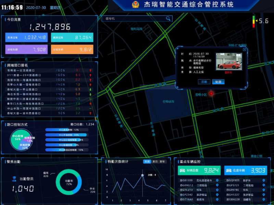This screenshot has height=205, width=274.
Task: Switch chart to 本年 tab
Action: coord(162,162)
